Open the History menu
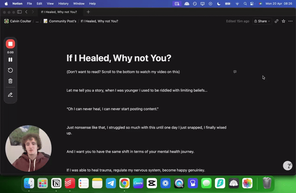296x193 pixels. point(63,3)
